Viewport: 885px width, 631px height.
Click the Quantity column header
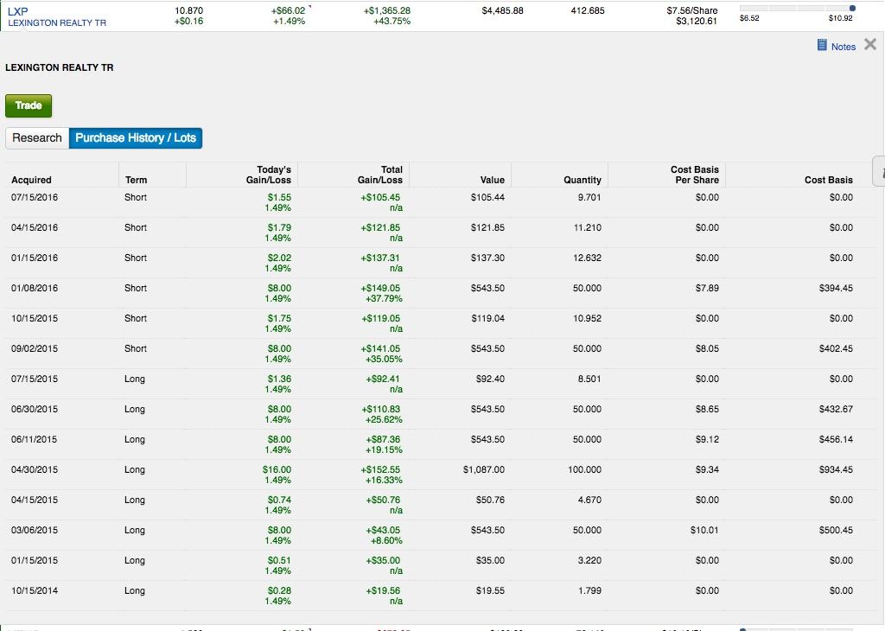pyautogui.click(x=583, y=180)
